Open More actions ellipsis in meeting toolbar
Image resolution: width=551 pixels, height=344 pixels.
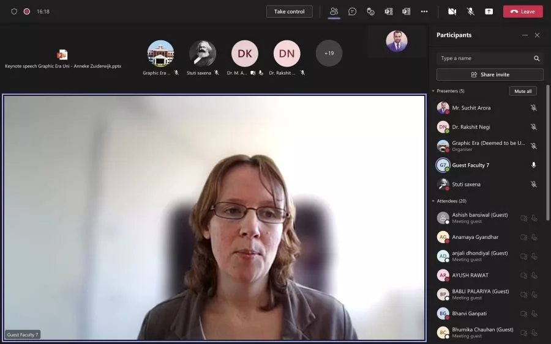tap(424, 12)
